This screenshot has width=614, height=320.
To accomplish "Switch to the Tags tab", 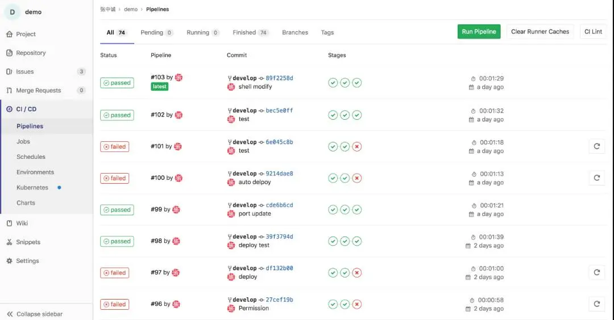I will (327, 32).
